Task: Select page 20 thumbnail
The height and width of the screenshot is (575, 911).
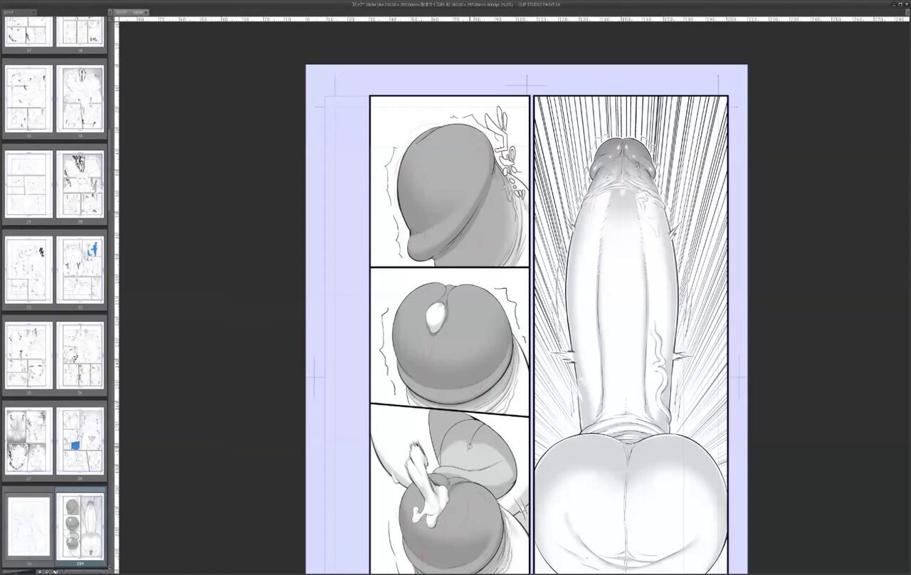Action: tap(80, 184)
